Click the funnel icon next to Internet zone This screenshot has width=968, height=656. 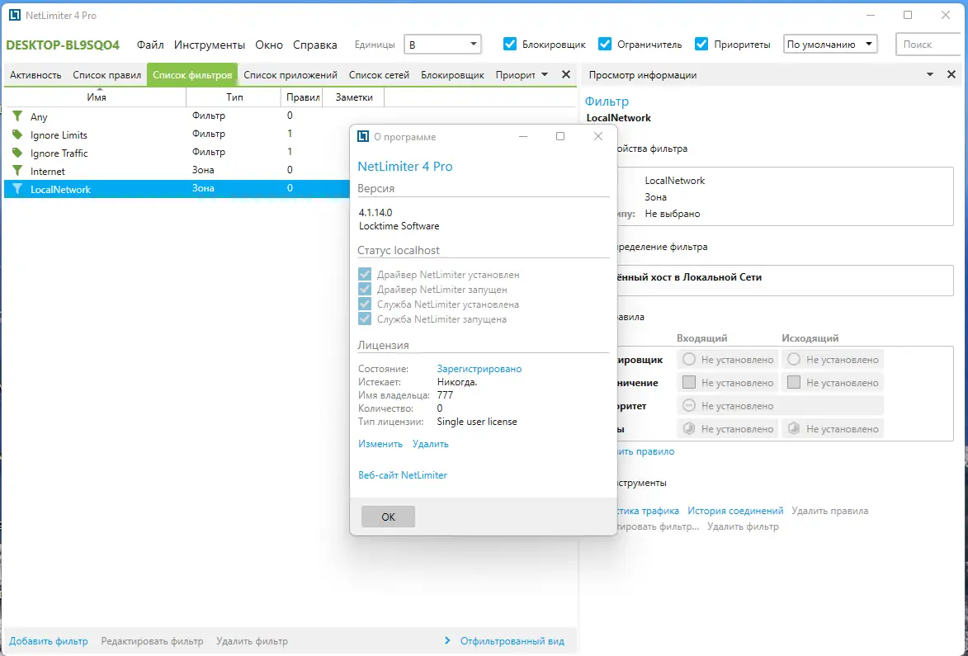(17, 171)
